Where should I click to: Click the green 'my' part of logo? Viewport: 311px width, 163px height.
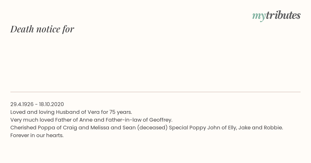(259, 17)
